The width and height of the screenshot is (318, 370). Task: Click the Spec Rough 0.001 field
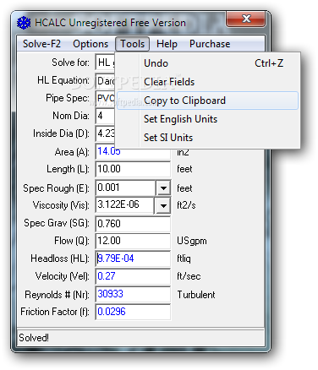[125, 188]
